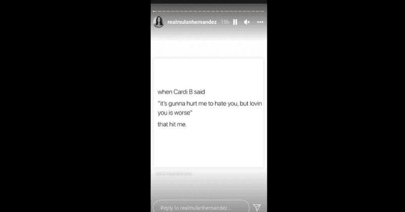Click the "you is worse" line

175,113
